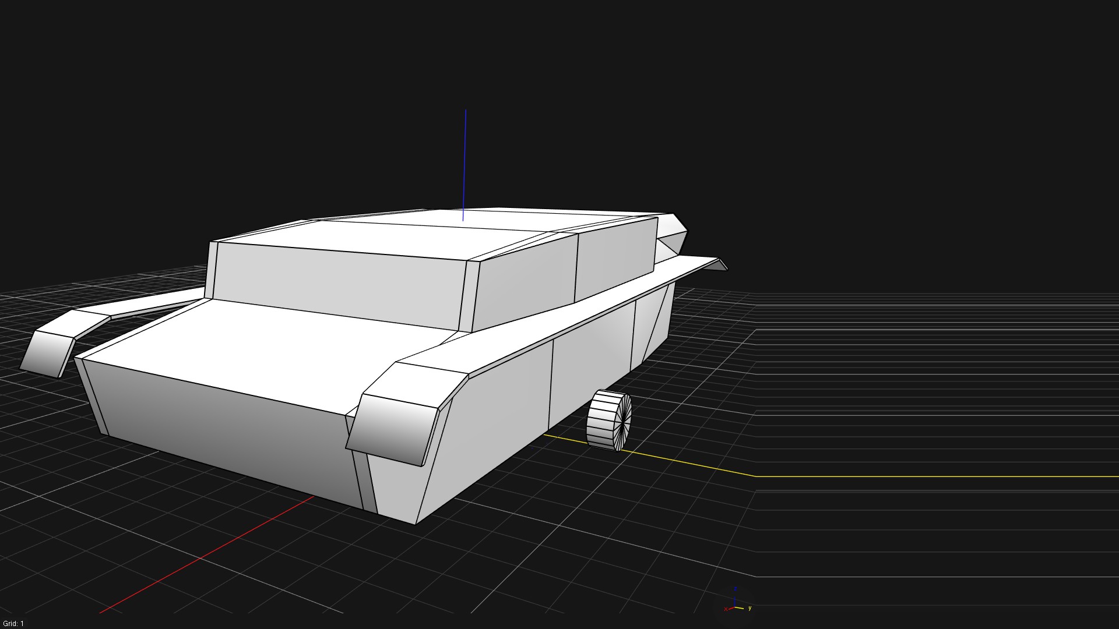
Task: Click the yellow Y axis gizmo label
Action: click(x=749, y=608)
